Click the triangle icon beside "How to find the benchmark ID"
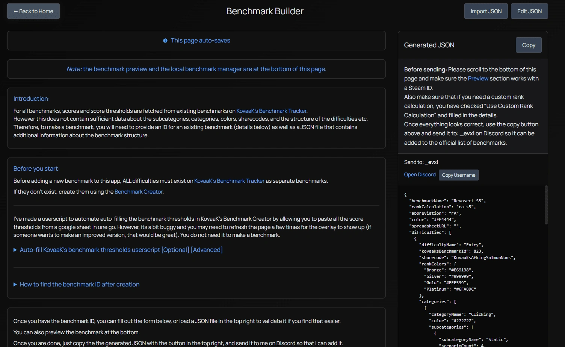 pyautogui.click(x=15, y=284)
